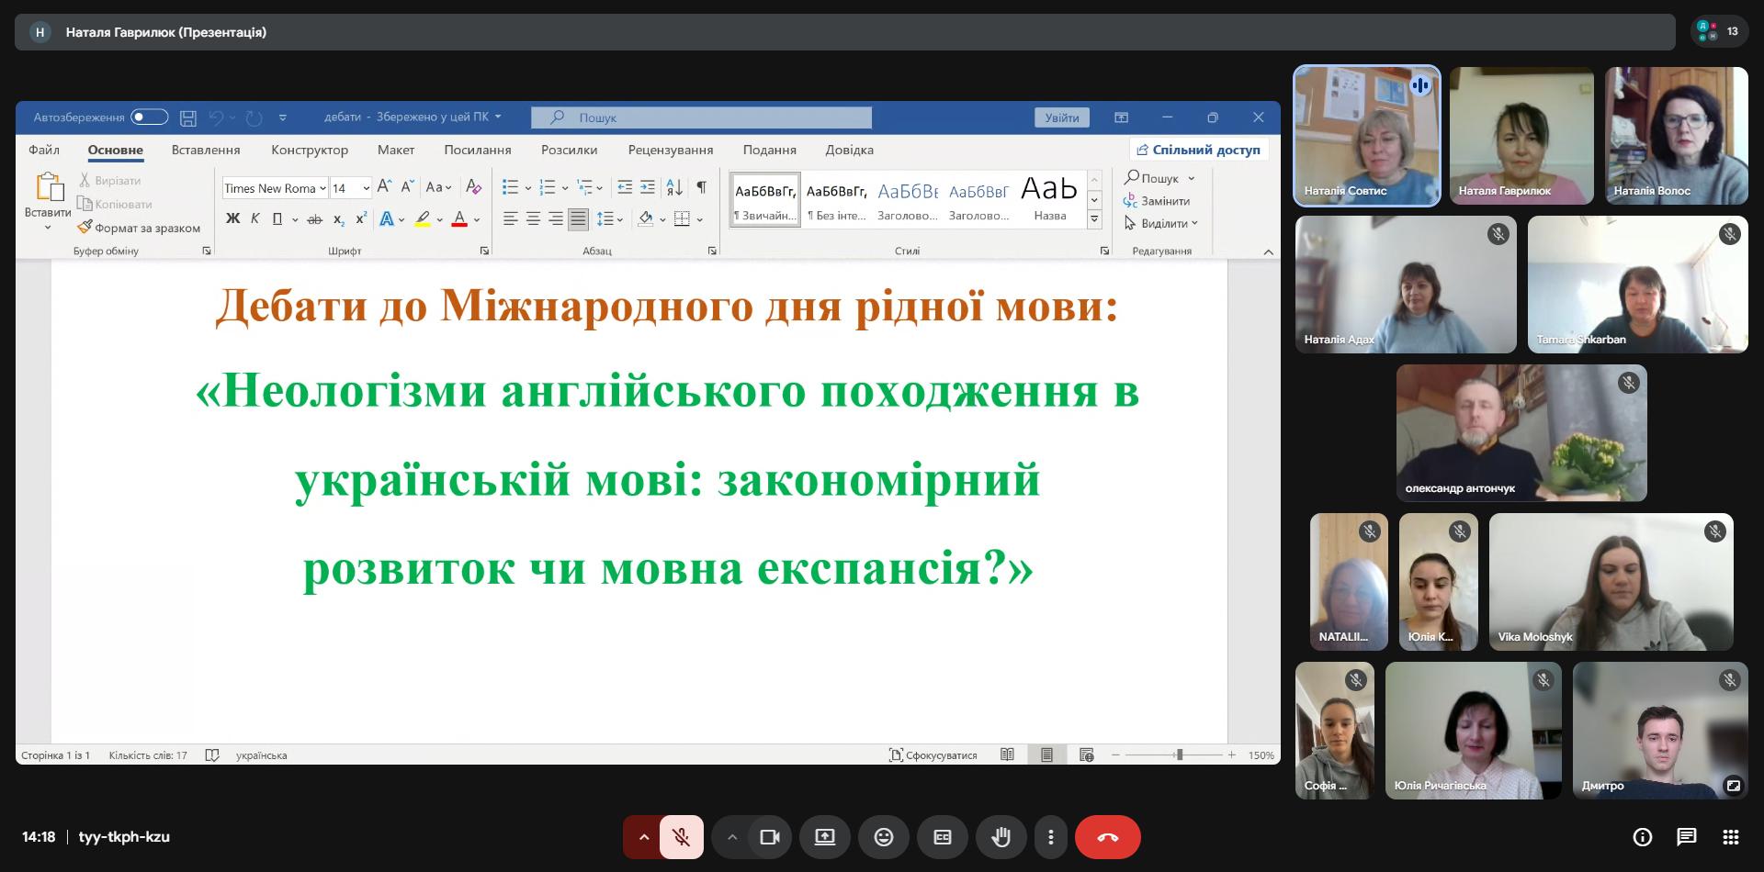Screen dimensions: 1764x872
Task: Click the Увійти sign-in button
Action: pyautogui.click(x=1061, y=117)
